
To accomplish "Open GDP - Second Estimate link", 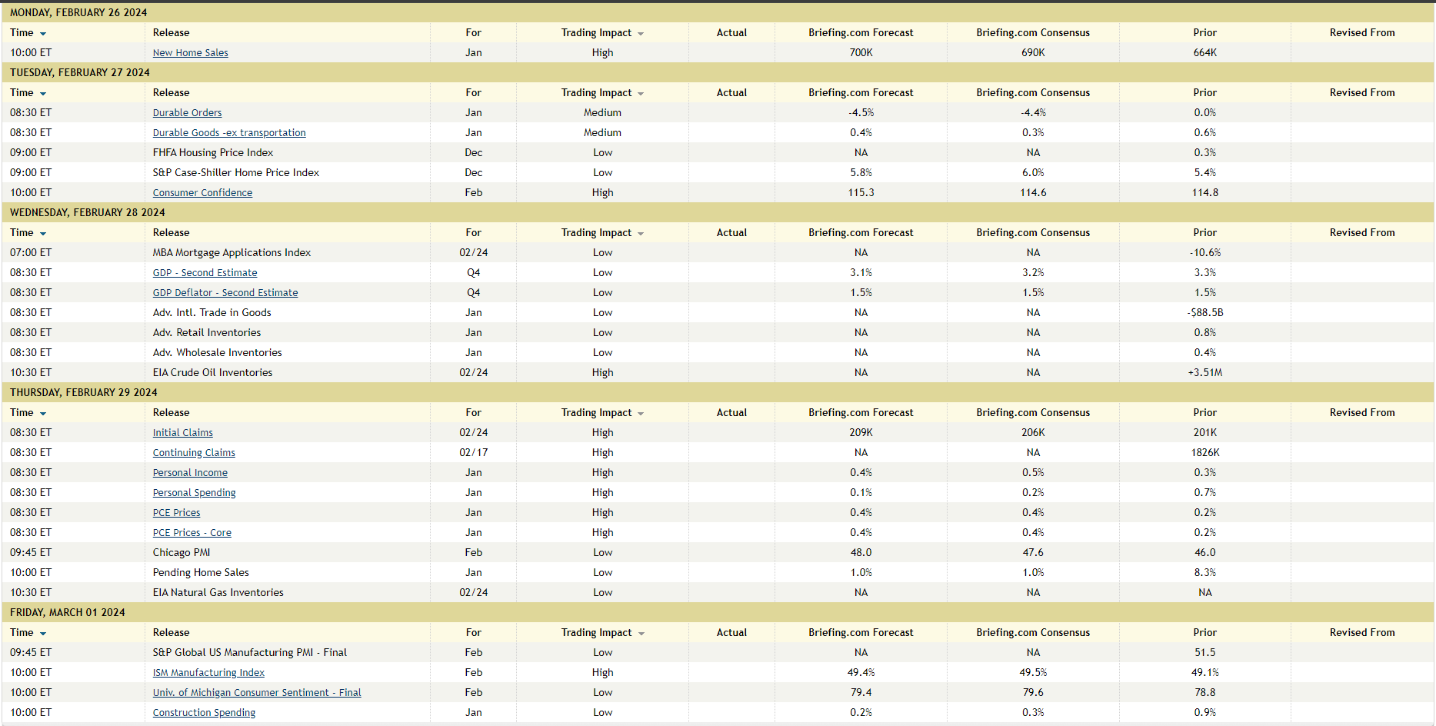I will point(205,273).
